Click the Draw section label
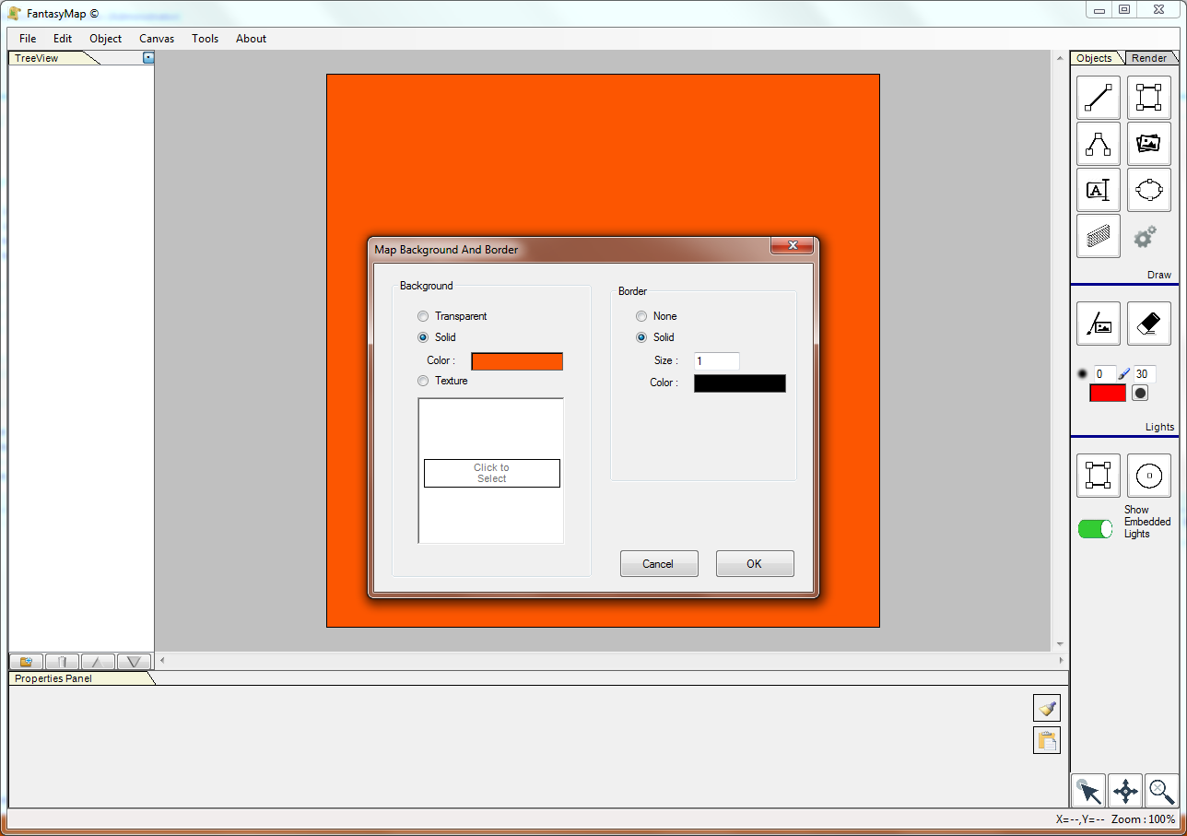Image resolution: width=1187 pixels, height=836 pixels. point(1158,275)
